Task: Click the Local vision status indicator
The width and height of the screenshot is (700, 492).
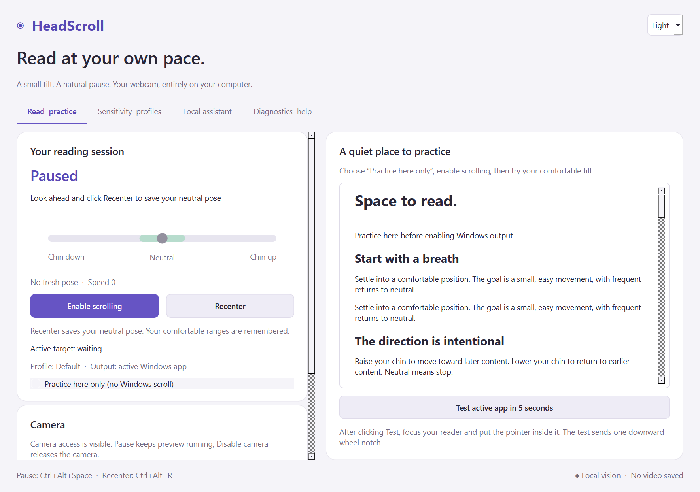Action: coord(598,475)
